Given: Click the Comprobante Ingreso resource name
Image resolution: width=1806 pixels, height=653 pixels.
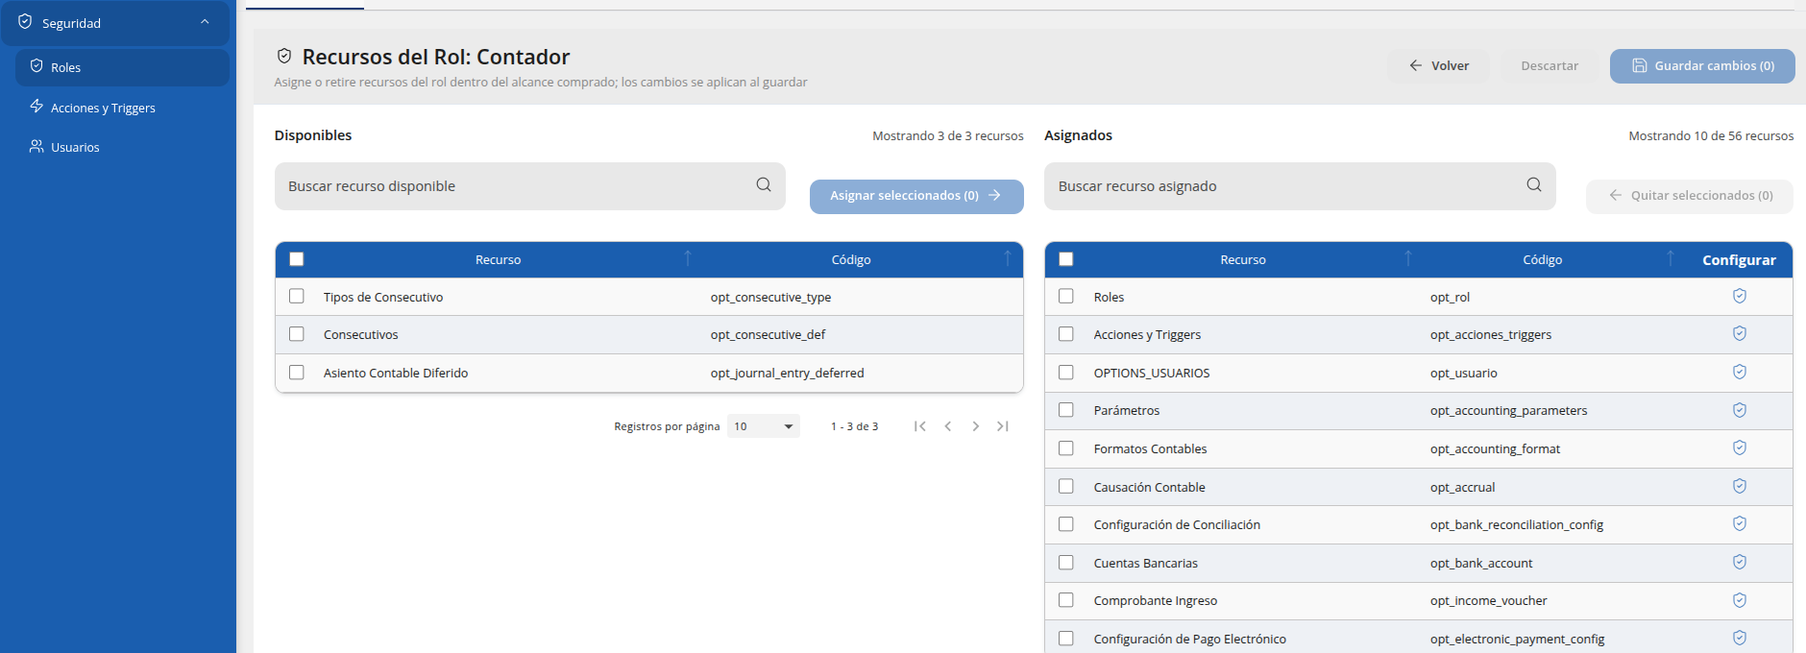Looking at the screenshot, I should (1155, 601).
